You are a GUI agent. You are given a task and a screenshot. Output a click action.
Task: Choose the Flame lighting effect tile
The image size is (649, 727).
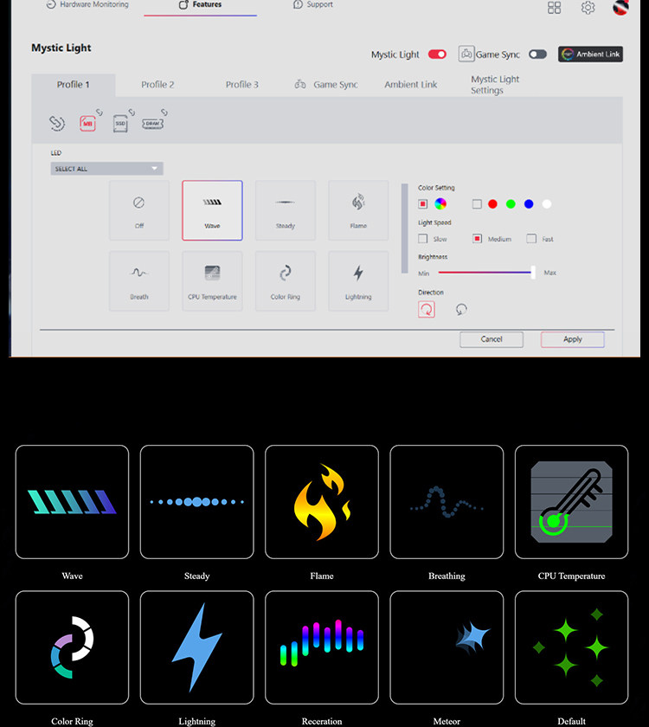coord(358,210)
